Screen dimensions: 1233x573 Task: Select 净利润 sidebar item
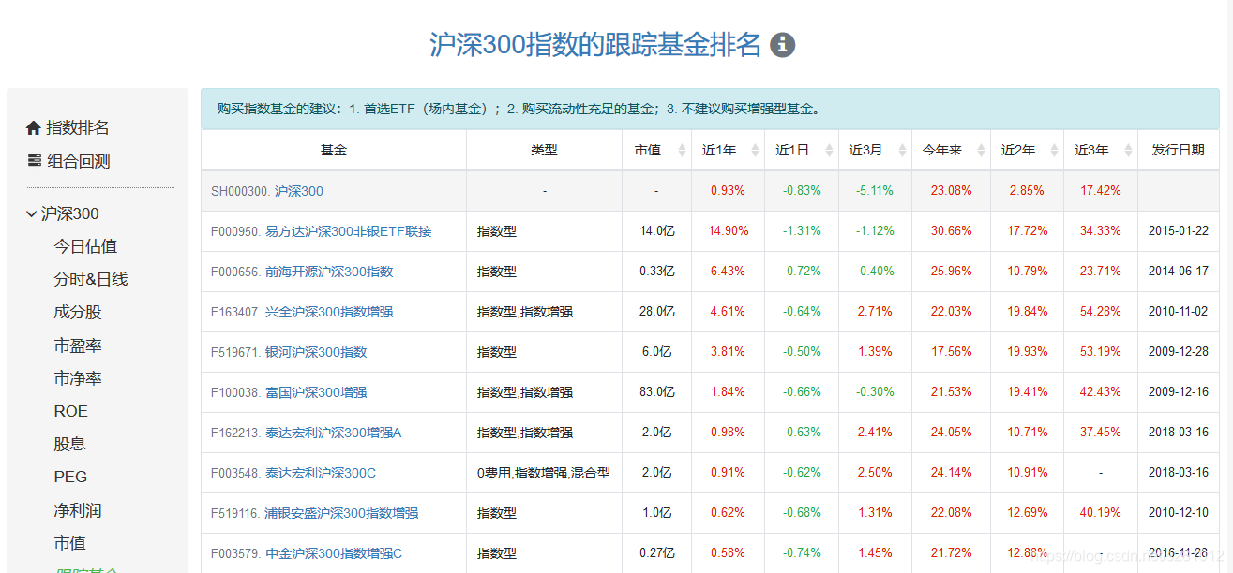[x=78, y=510]
